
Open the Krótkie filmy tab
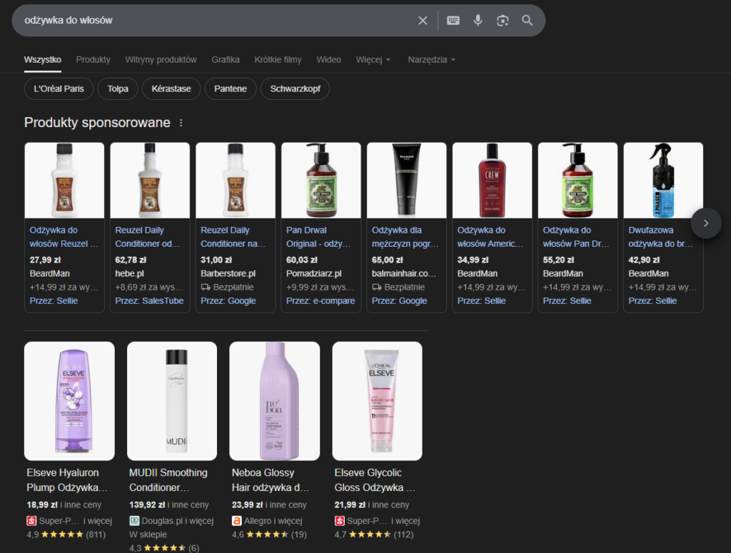click(x=278, y=60)
